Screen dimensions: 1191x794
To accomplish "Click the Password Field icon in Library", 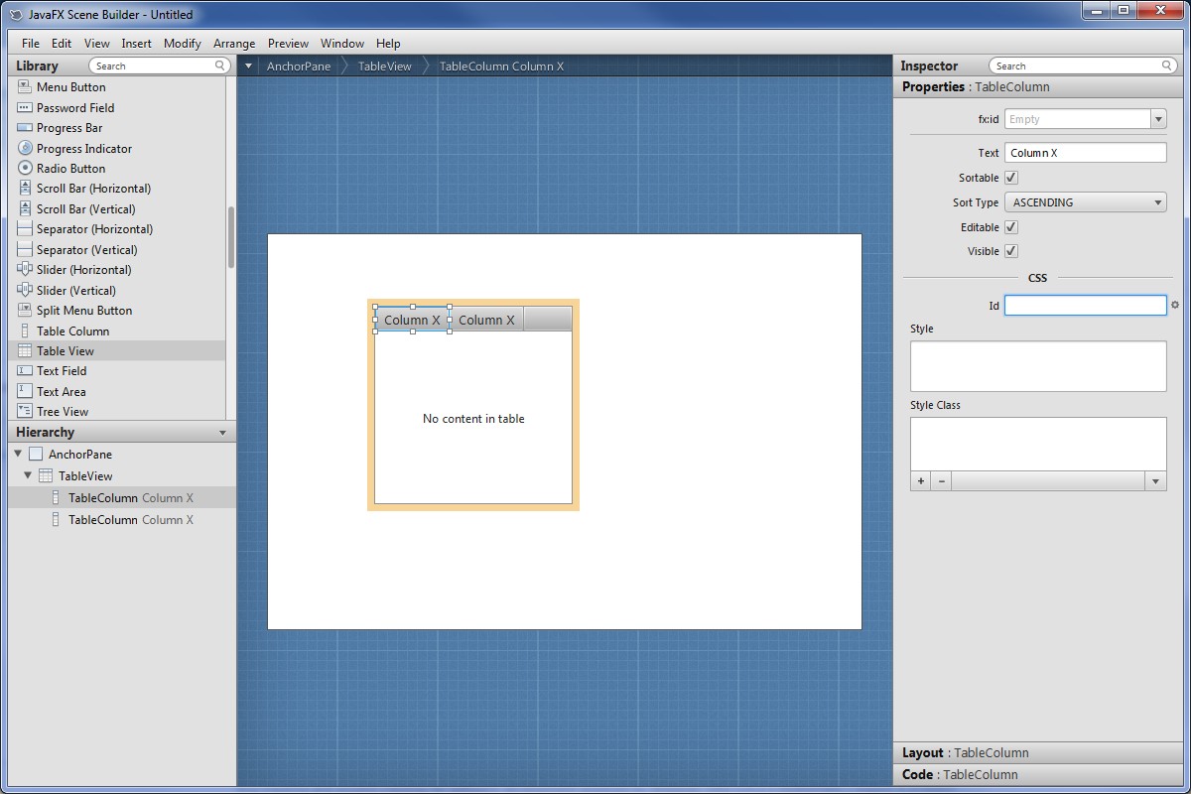I will coord(25,107).
